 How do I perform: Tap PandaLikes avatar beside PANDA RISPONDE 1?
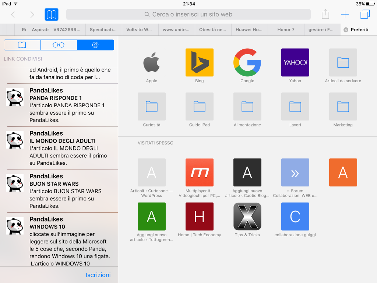pos(15,97)
